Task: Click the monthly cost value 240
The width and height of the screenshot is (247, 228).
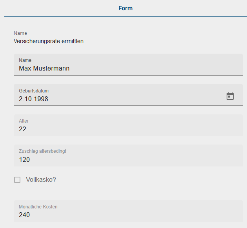Action: coord(24,215)
